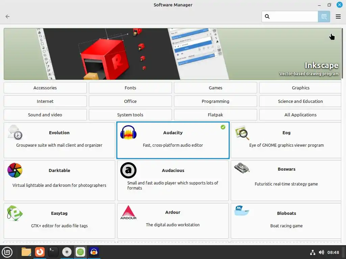Viewport: 346px width, 259px height.
Task: Click the network tray icon
Action: 313,252
